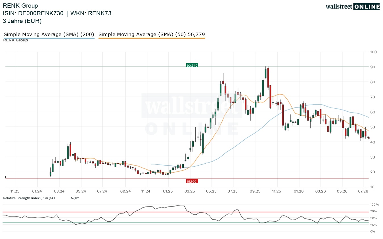Click the 11.23 date axis label
The height and width of the screenshot is (239, 383).
tap(15, 191)
